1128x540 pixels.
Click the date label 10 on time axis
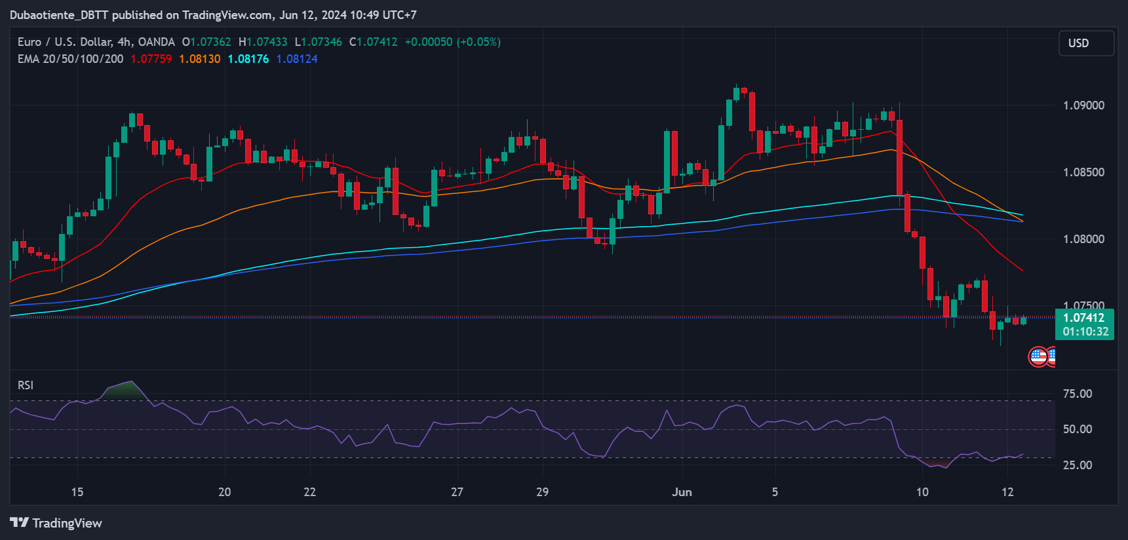coord(922,492)
